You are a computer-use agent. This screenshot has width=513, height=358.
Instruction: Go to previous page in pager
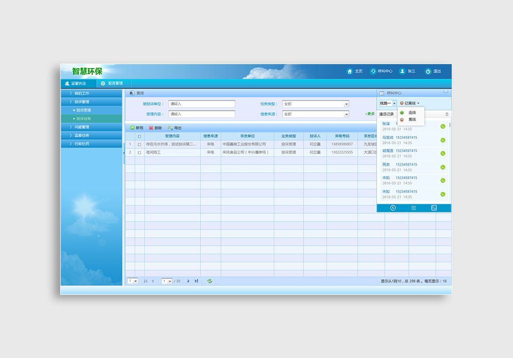pyautogui.click(x=153, y=281)
